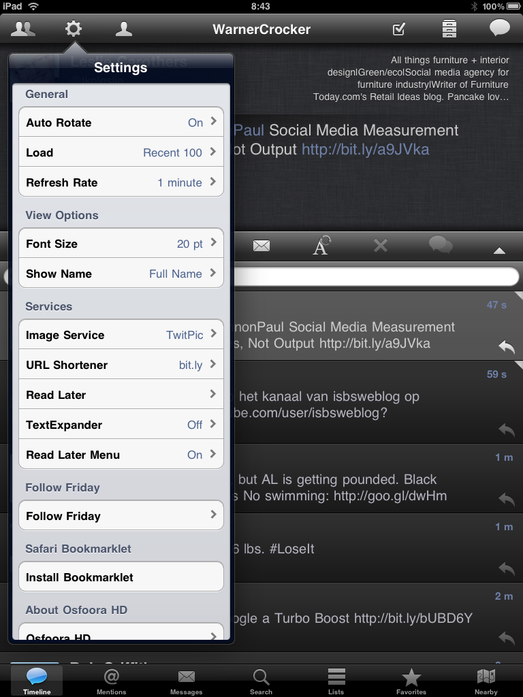Screen dimensions: 523x697
Task: Select the 6 lbs. #LoseIt tweet
Action: click(x=378, y=548)
